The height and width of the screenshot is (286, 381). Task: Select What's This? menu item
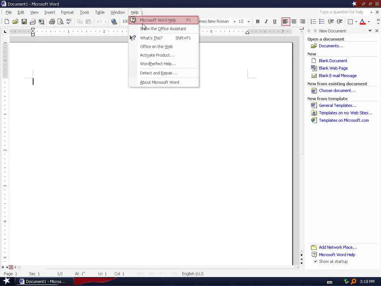click(164, 38)
